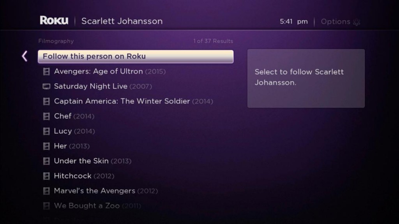
Task: Click the film icon beside Hitchcock
Action: (47, 176)
